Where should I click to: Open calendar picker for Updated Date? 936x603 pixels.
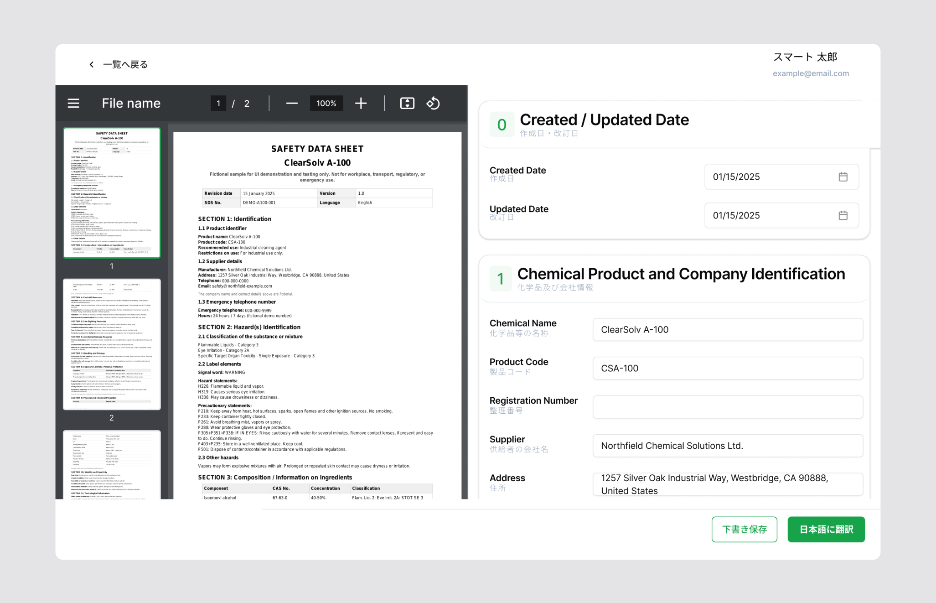tap(843, 216)
